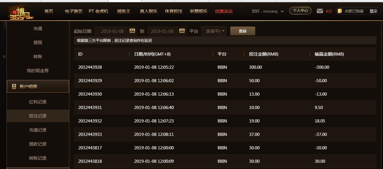The height and width of the screenshot is (169, 383).
Task: Click the end date input field
Action: click(x=162, y=31)
